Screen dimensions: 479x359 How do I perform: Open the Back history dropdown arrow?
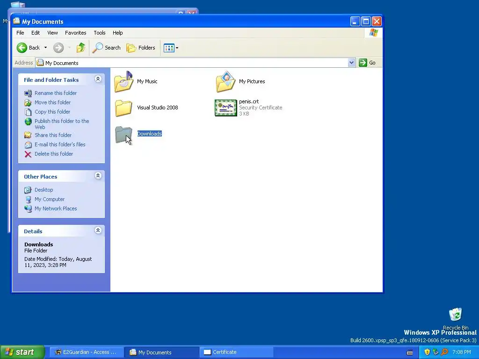point(45,48)
